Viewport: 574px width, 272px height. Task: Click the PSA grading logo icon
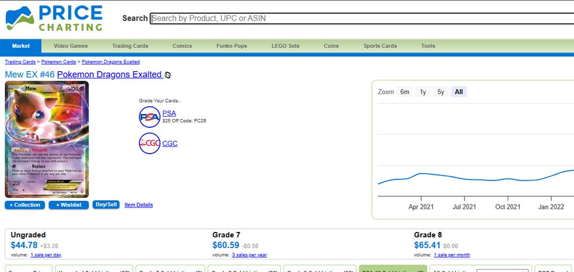pyautogui.click(x=149, y=117)
